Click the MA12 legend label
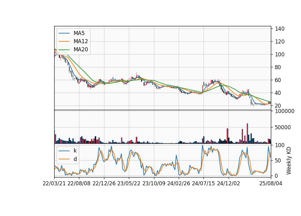 (81, 41)
